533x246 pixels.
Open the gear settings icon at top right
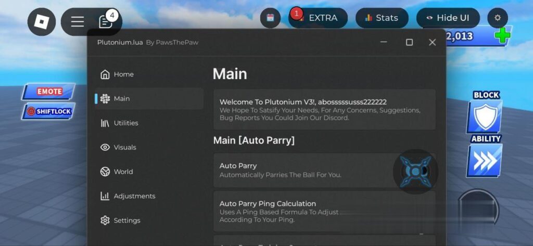point(498,18)
